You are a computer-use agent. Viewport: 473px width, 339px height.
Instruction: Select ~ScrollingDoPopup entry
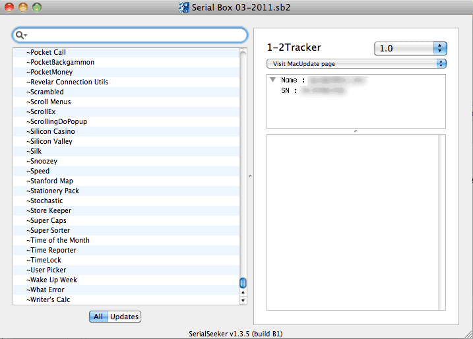click(x=127, y=121)
